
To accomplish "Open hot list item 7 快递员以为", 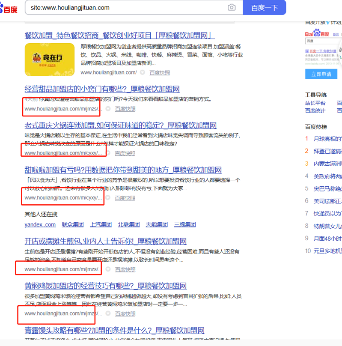I will click(328, 213).
